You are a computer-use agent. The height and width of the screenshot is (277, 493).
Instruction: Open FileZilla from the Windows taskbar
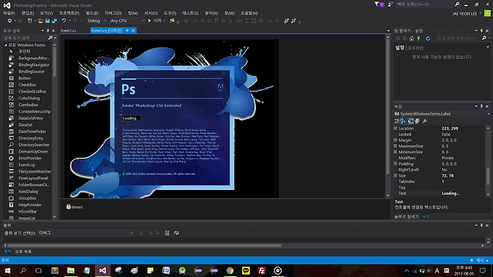click(262, 270)
